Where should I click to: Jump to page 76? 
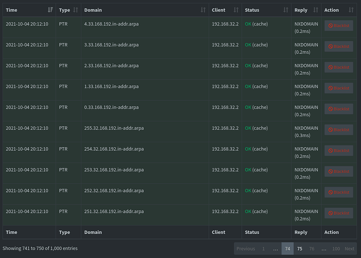tap(312, 249)
